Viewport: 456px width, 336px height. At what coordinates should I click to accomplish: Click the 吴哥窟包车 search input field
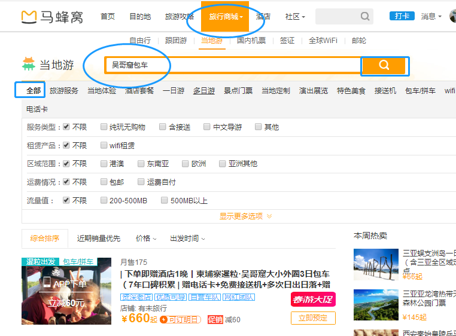(230, 65)
